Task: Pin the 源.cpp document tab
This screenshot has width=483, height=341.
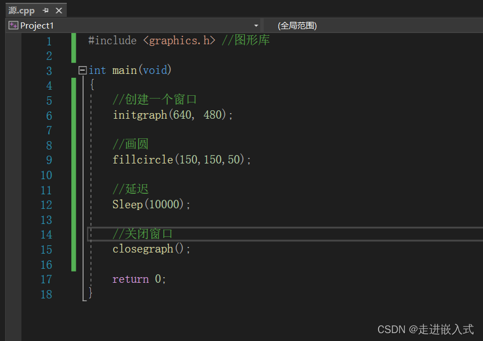Action: pyautogui.click(x=47, y=10)
